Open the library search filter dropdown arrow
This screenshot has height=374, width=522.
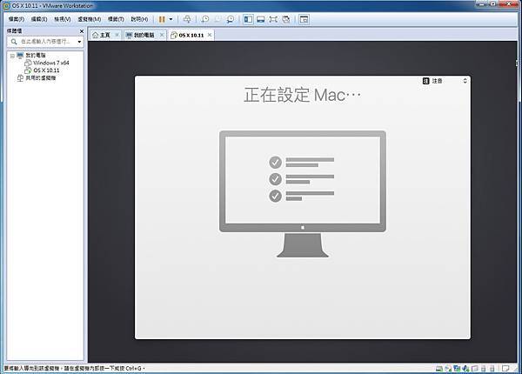pyautogui.click(x=79, y=42)
